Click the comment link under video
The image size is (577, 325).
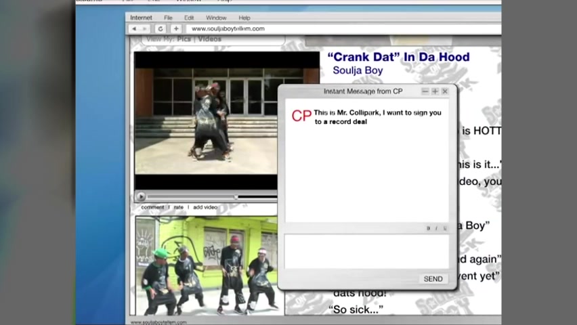[x=152, y=207]
